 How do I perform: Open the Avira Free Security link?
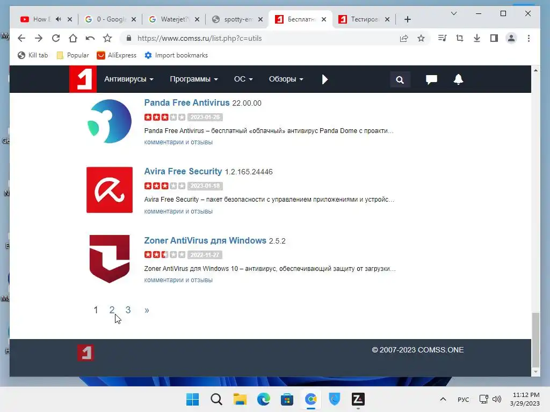click(183, 171)
